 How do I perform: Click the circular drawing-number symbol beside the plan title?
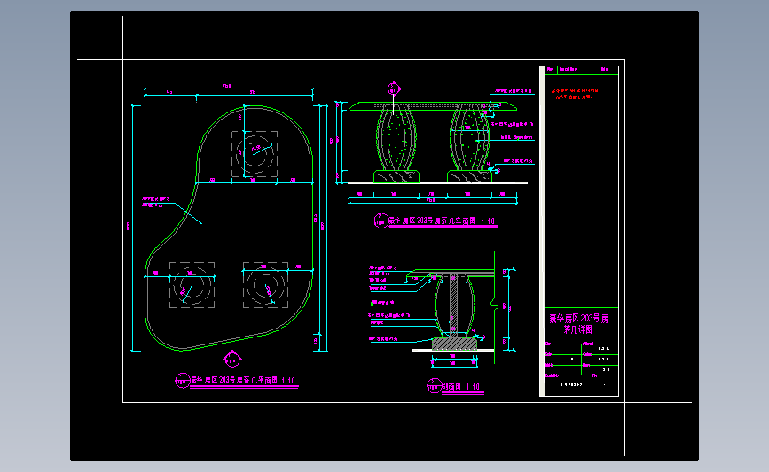tap(183, 381)
